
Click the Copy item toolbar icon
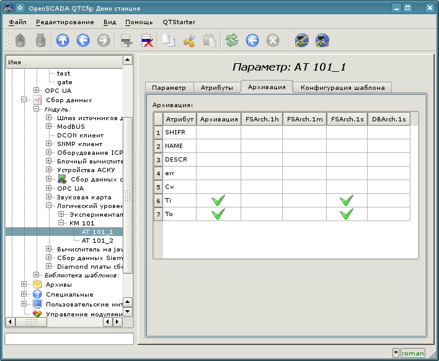(169, 41)
